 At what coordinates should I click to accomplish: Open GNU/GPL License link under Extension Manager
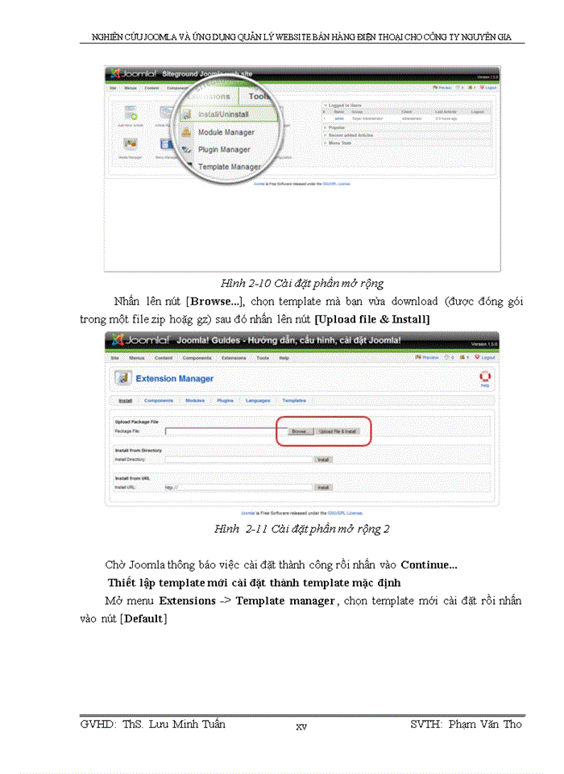click(346, 514)
